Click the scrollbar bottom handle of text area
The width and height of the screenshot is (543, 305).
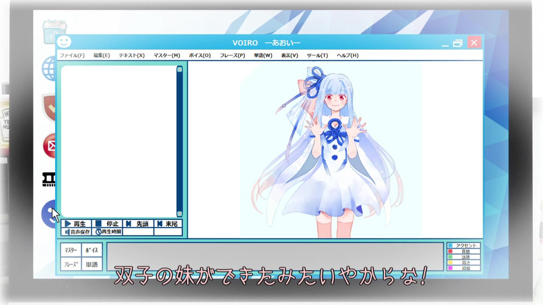tap(179, 213)
